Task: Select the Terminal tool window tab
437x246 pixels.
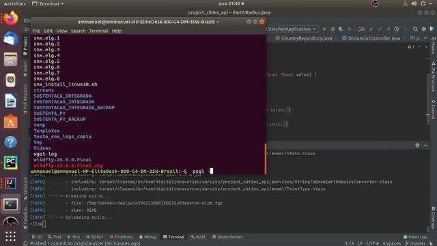Action: point(173,237)
